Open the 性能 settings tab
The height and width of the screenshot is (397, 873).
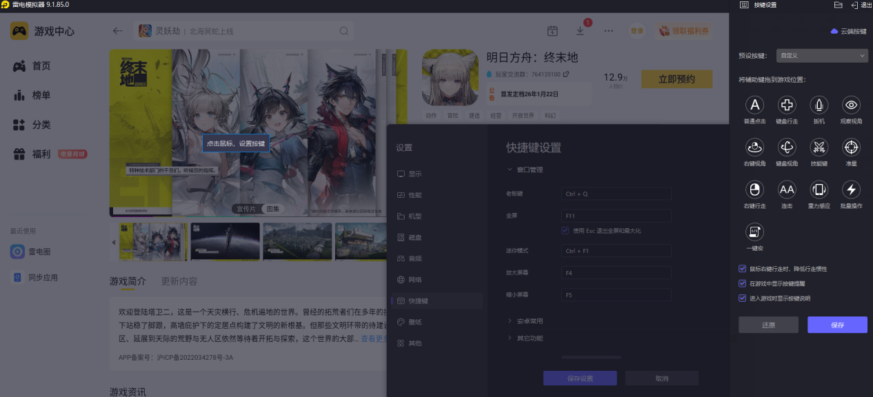pyautogui.click(x=438, y=195)
